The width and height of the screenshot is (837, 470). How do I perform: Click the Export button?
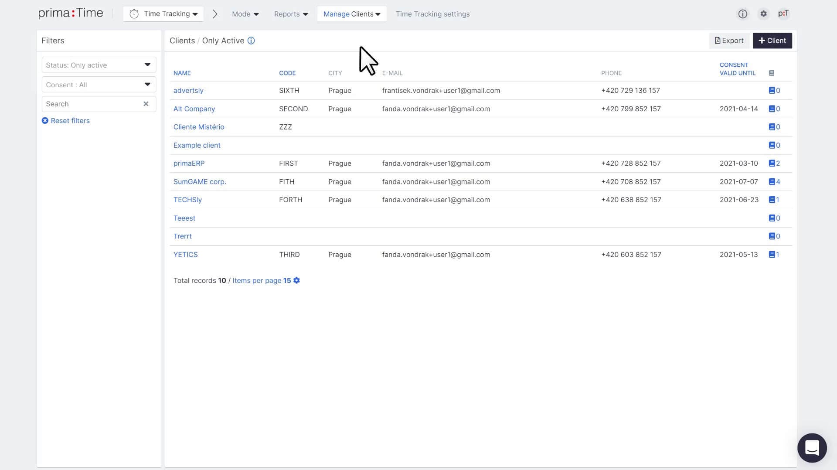[729, 41]
